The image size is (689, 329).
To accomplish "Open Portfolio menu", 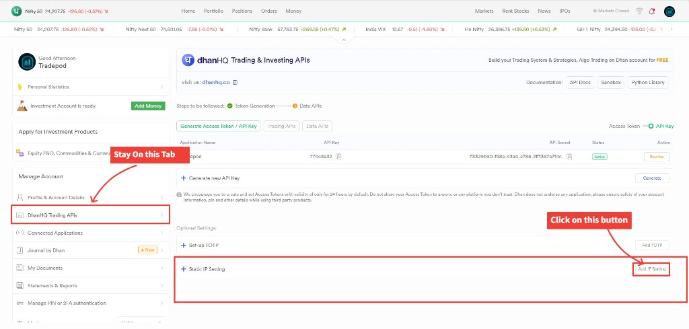I will [213, 11].
